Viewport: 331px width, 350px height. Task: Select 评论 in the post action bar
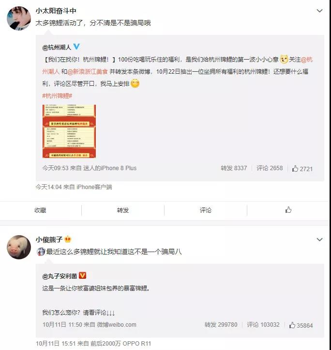click(x=206, y=210)
